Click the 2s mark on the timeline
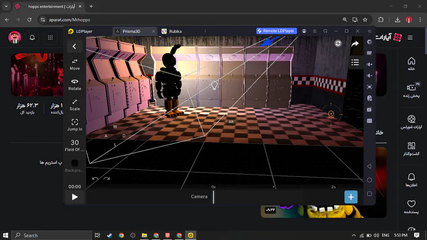Image resolution: width=427 pixels, height=240 pixels. [334, 187]
